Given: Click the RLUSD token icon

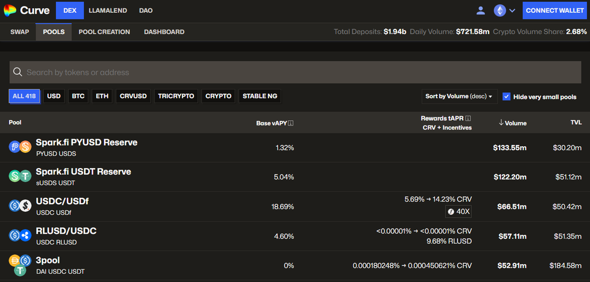Looking at the screenshot, I should click(25, 235).
